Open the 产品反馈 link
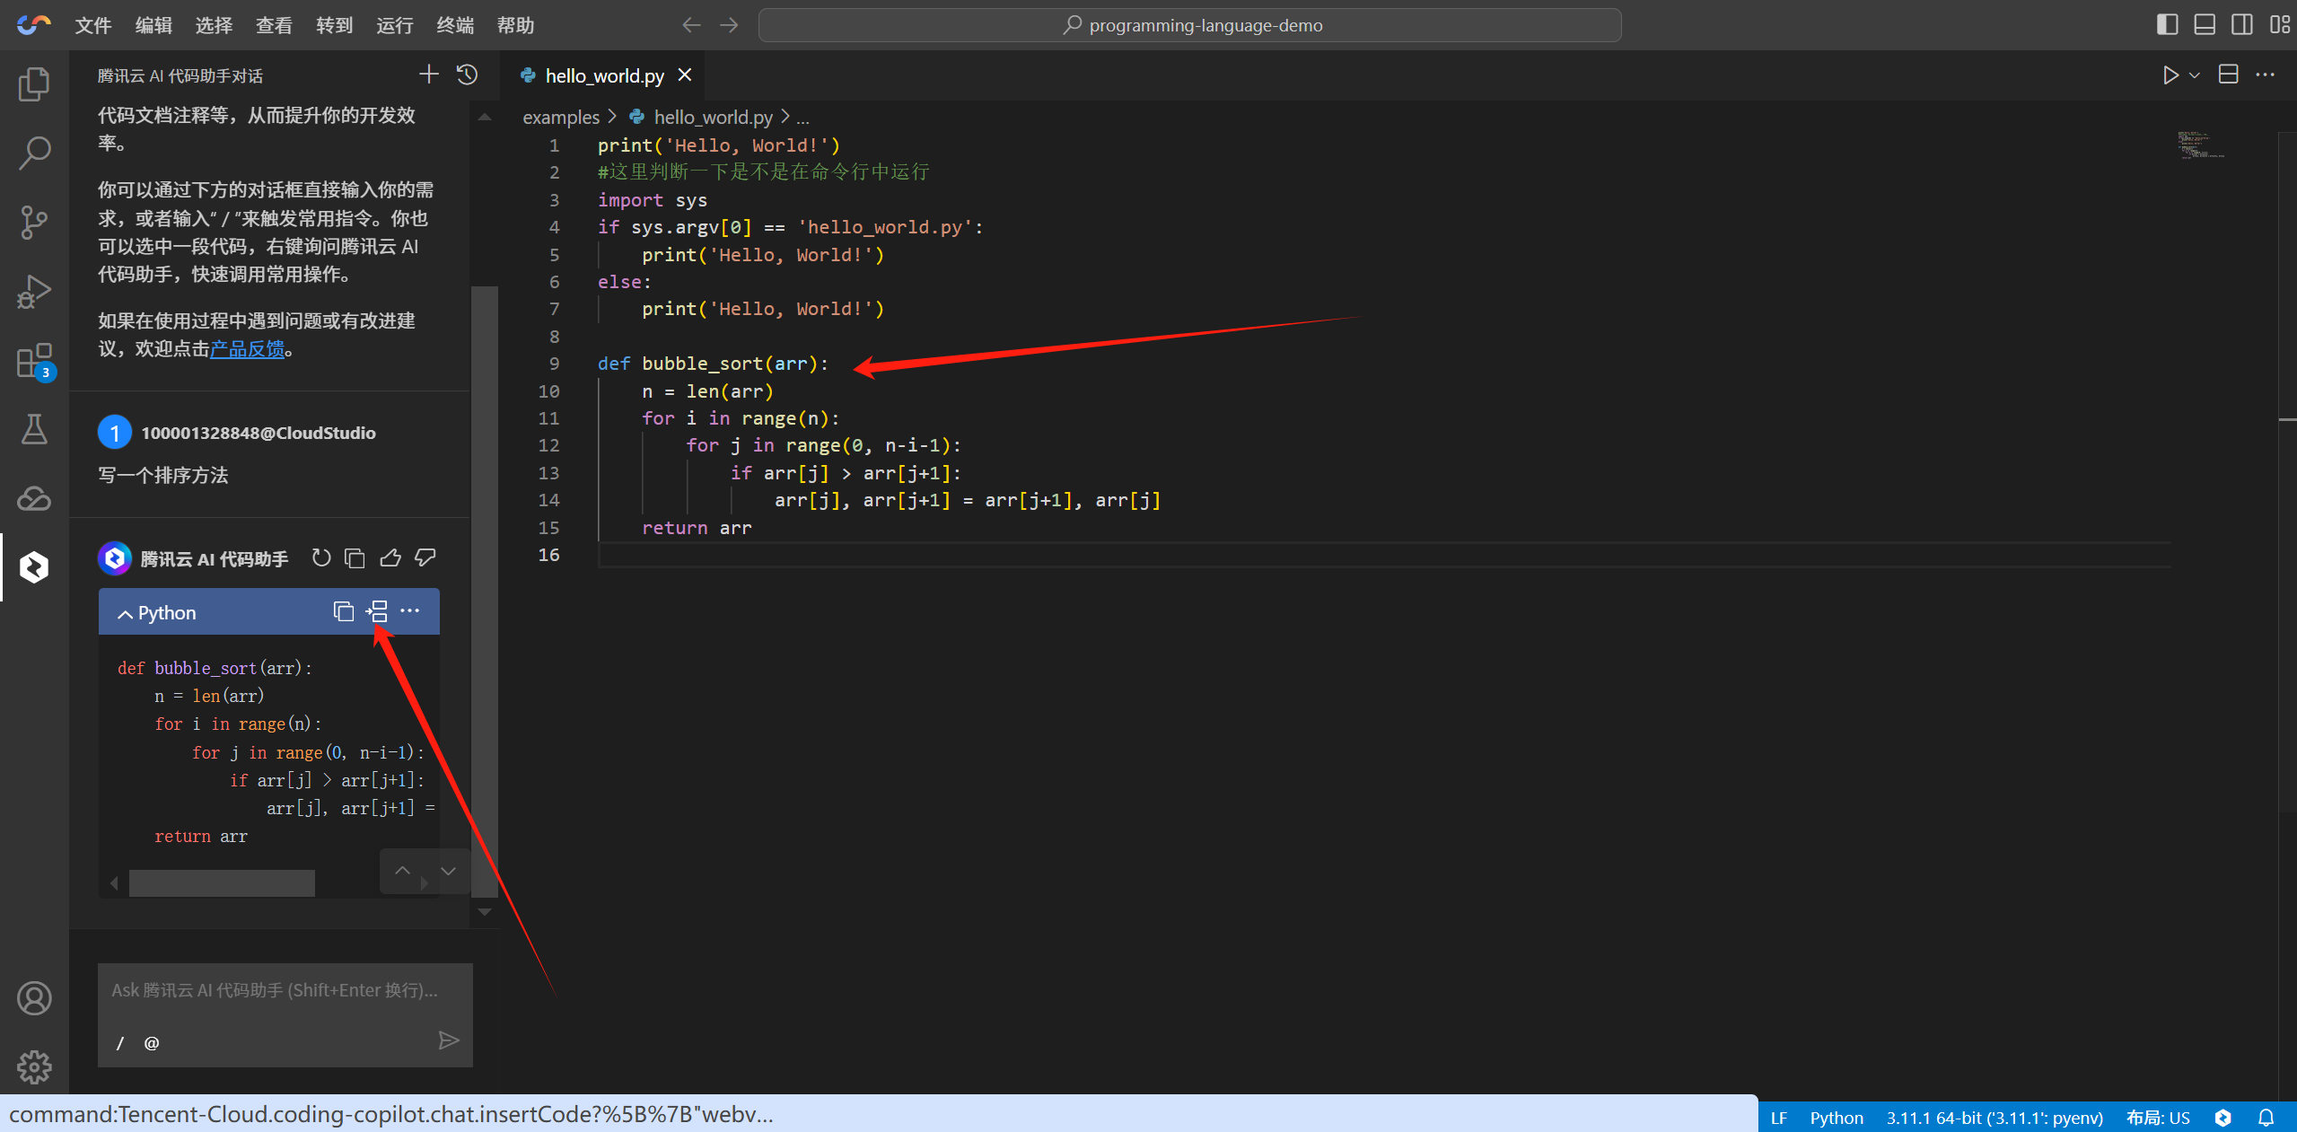Viewport: 2297px width, 1132px height. [247, 349]
